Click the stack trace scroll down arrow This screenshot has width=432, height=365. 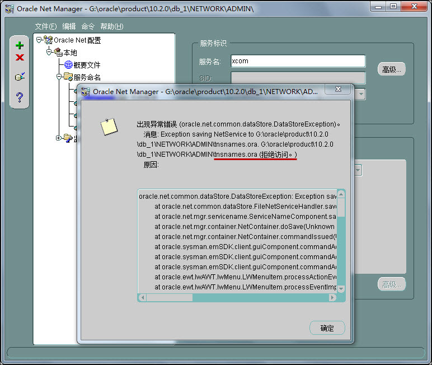[x=341, y=289]
